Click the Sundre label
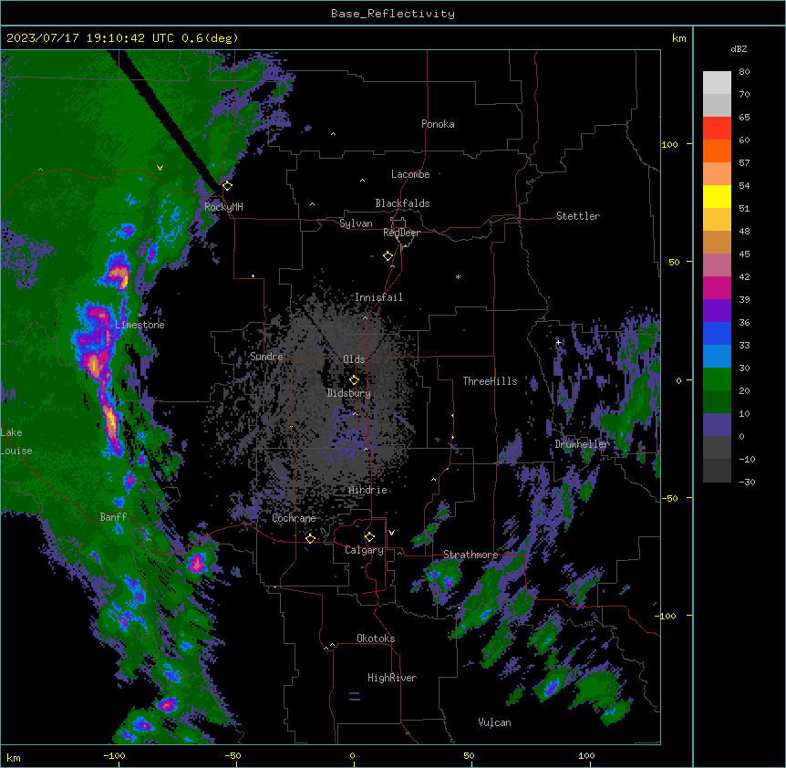Image resolution: width=786 pixels, height=768 pixels. [266, 357]
